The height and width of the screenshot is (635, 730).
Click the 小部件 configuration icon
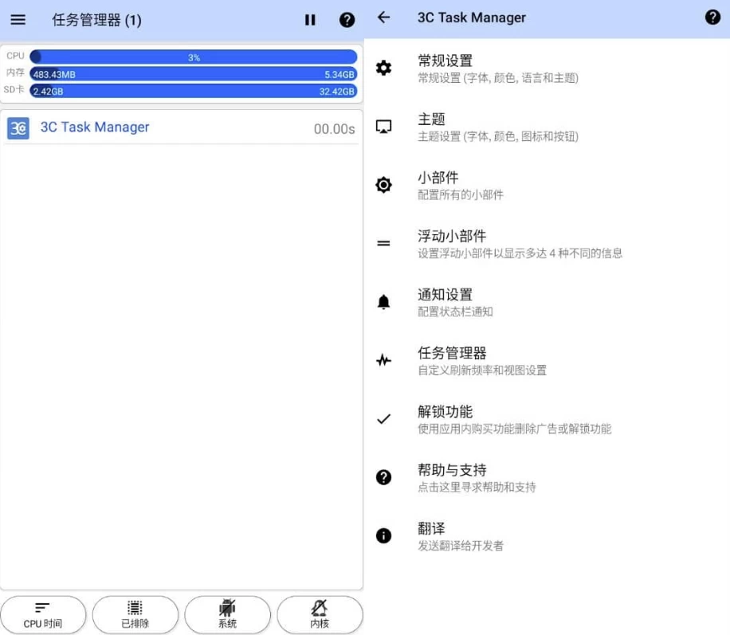tap(383, 185)
